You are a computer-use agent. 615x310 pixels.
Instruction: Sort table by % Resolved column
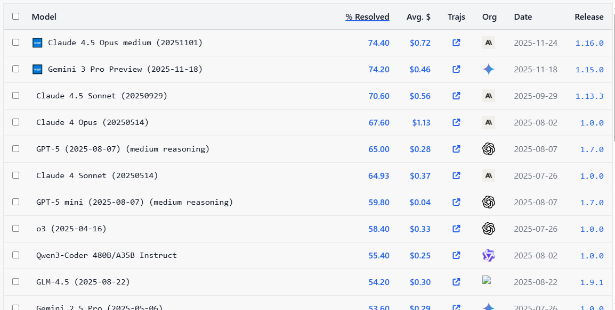tap(367, 16)
